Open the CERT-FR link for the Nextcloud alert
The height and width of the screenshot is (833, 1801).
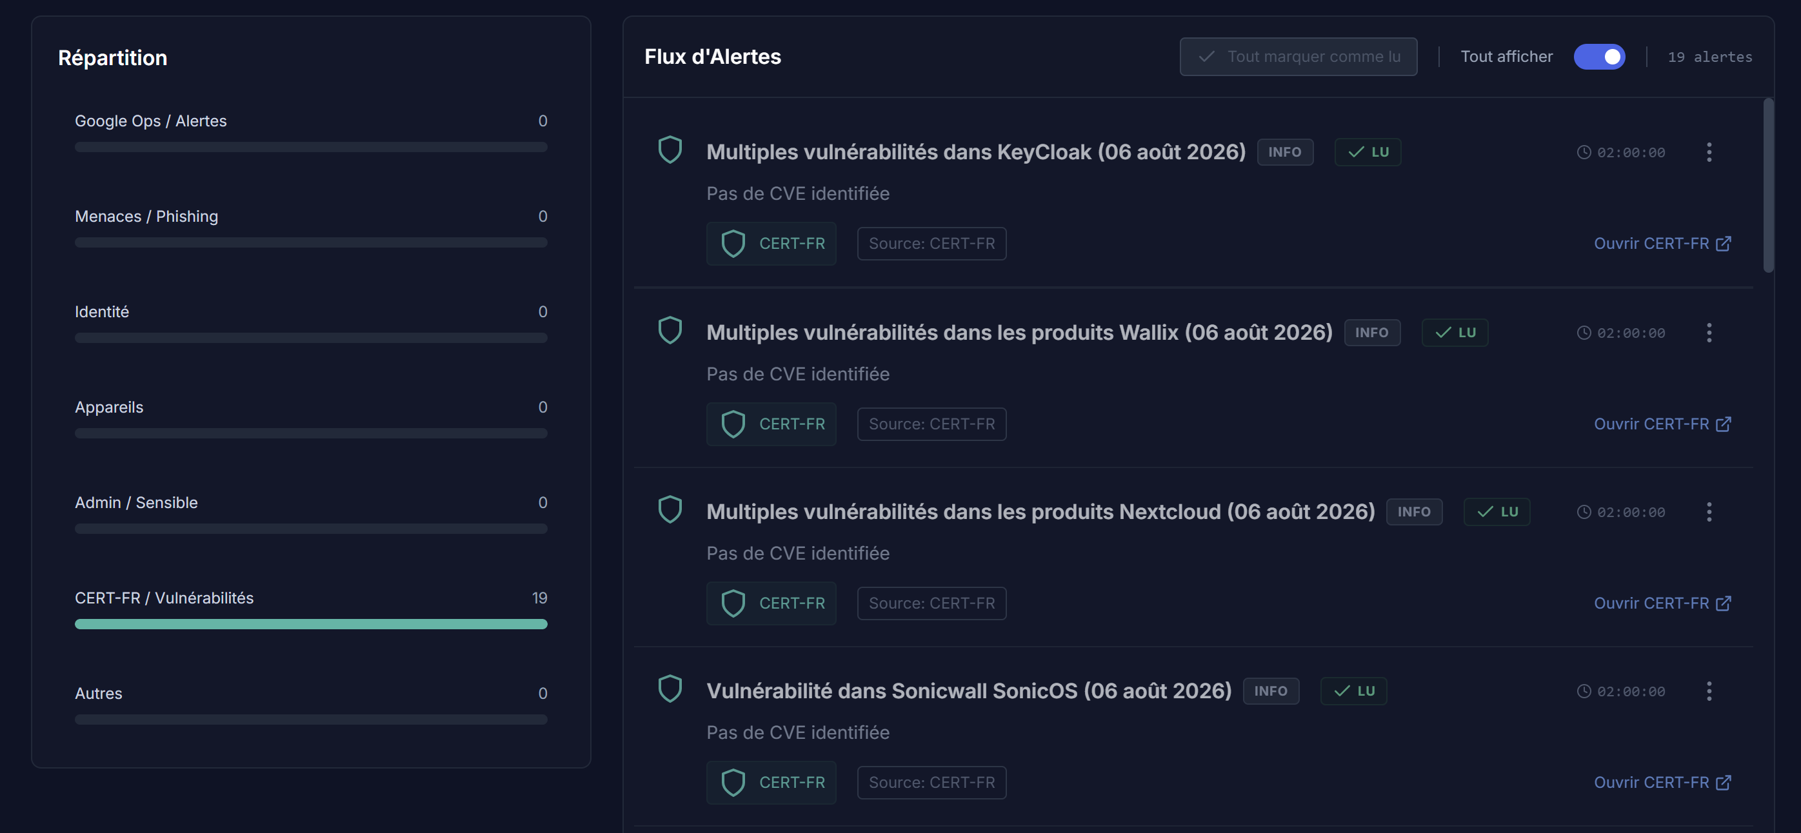1662,603
